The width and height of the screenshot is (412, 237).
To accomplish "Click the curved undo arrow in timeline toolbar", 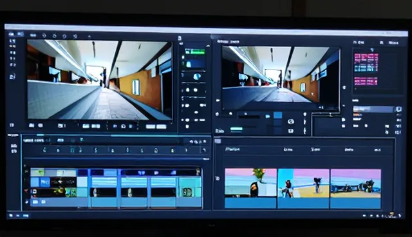I will pyautogui.click(x=204, y=150).
